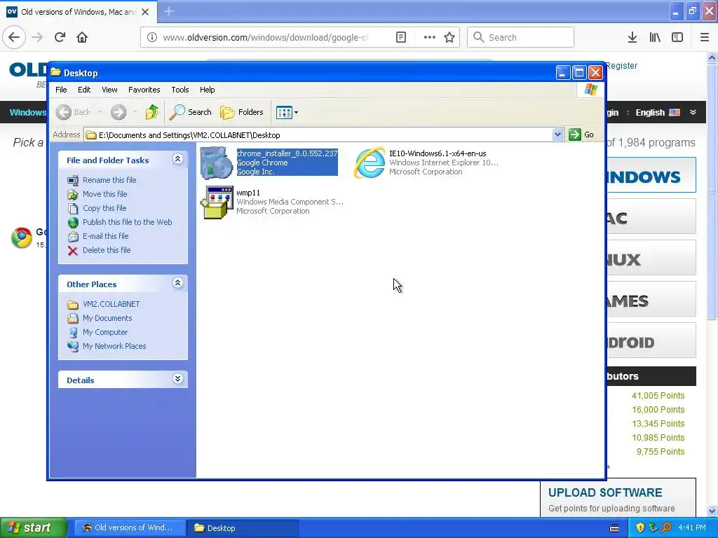This screenshot has width=718, height=538.
Task: Click E-mail this file task
Action: pos(105,236)
